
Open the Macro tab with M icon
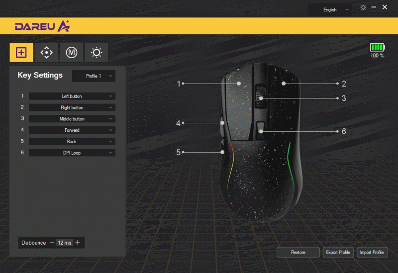(x=71, y=53)
